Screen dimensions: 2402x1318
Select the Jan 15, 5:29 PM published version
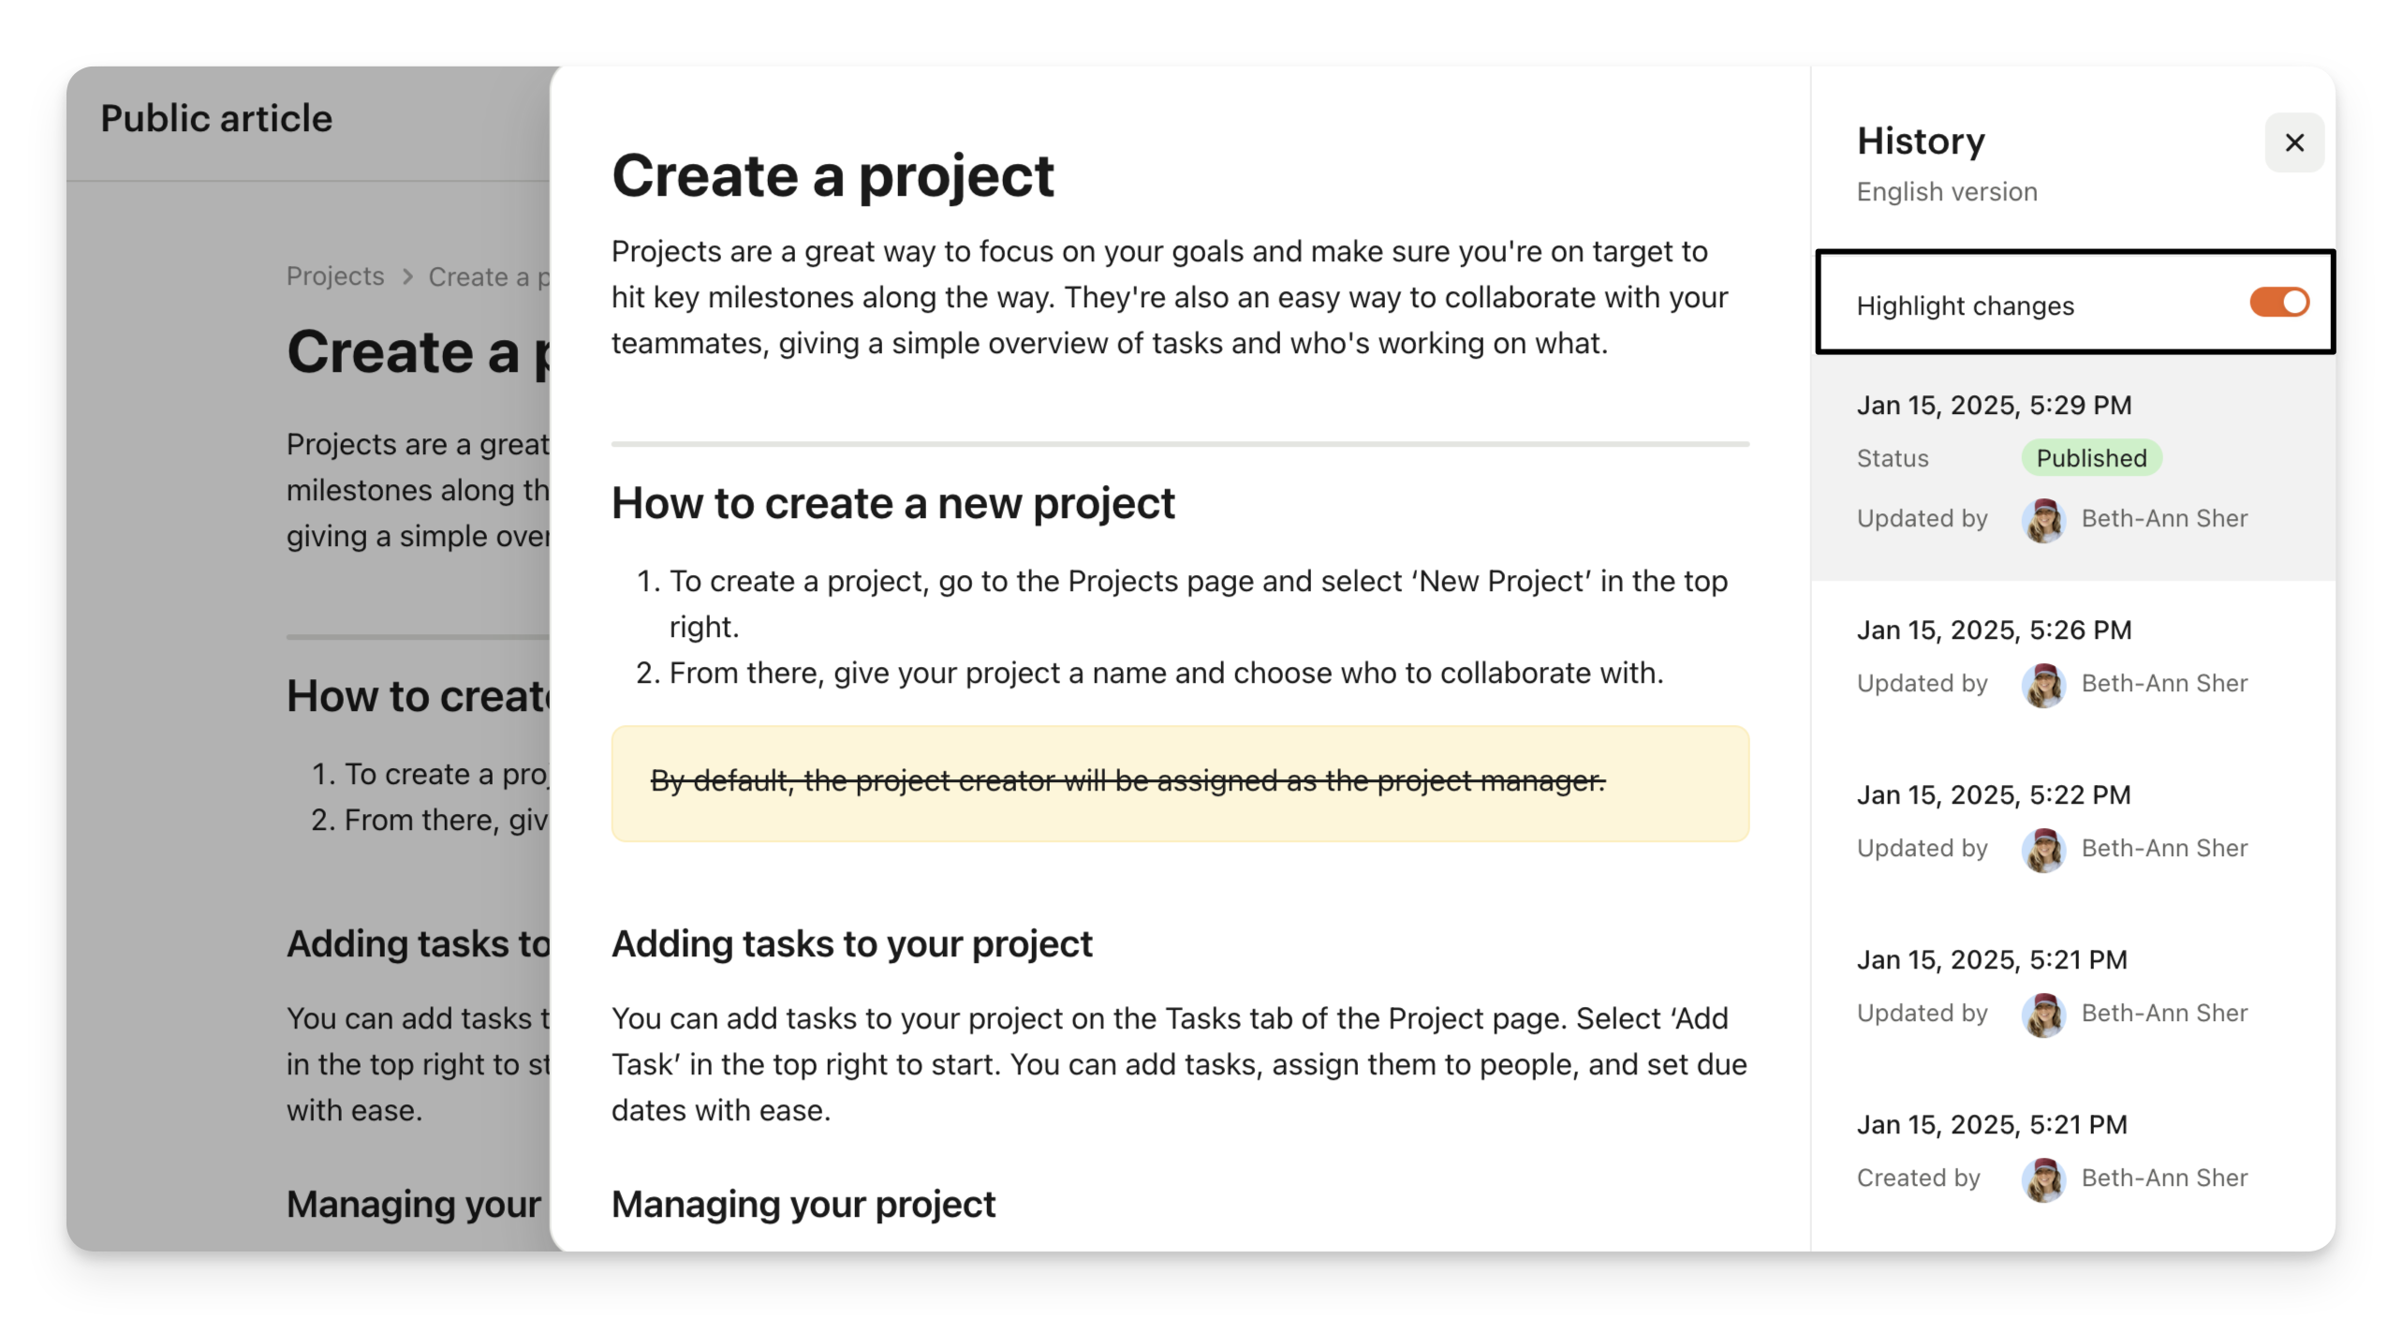(1993, 406)
